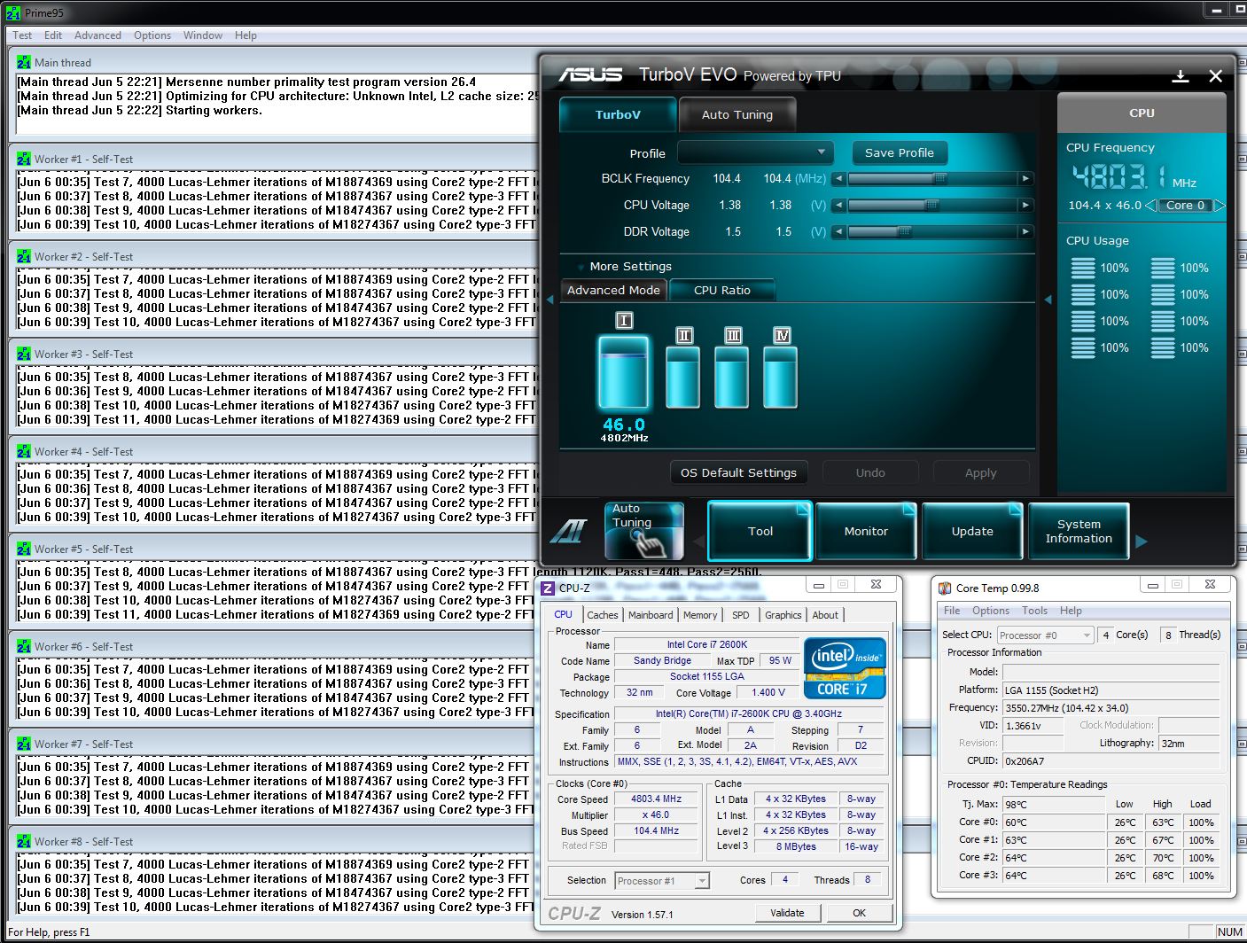Click OS Default Settings button
The height and width of the screenshot is (943, 1247).
coord(739,473)
